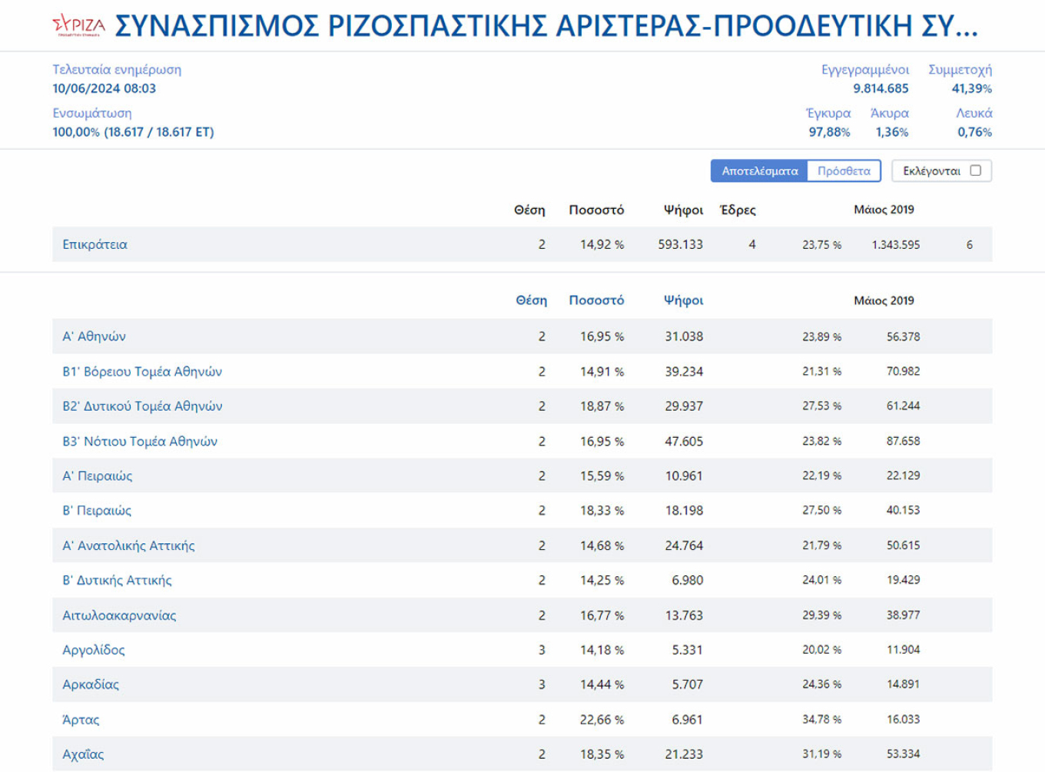The image size is (1045, 772).
Task: Switch to the Πρόσθετα tab
Action: click(844, 171)
